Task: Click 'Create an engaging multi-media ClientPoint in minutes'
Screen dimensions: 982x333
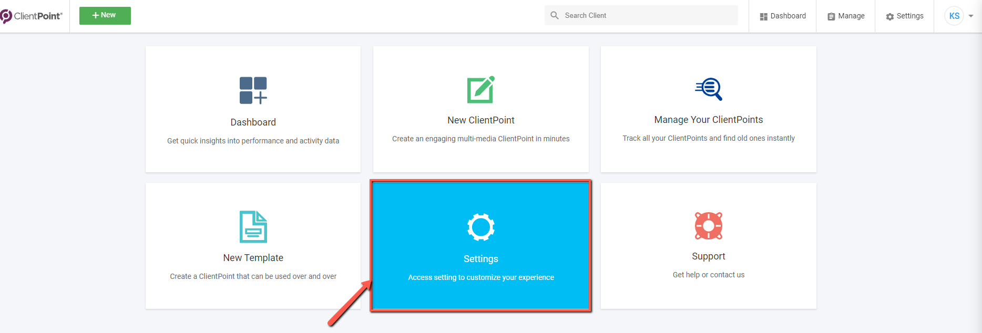Action: (x=481, y=139)
